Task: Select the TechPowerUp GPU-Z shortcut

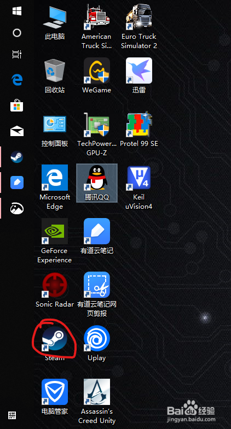Action: click(96, 134)
